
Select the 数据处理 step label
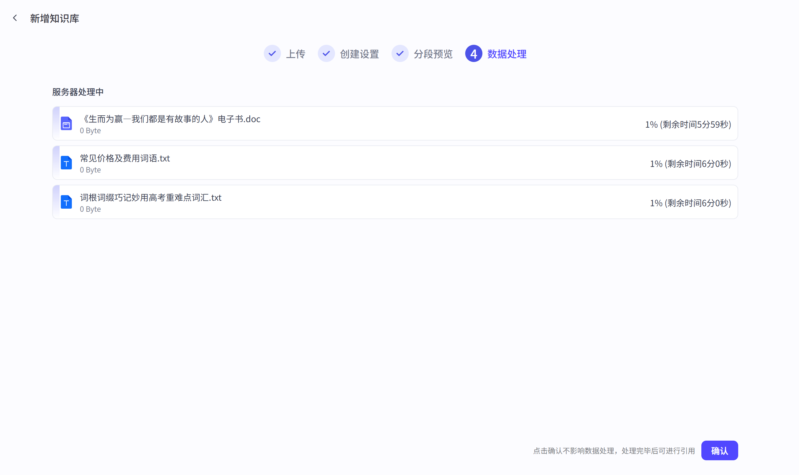507,54
